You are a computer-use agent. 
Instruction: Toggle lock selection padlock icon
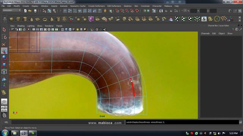[105, 11]
